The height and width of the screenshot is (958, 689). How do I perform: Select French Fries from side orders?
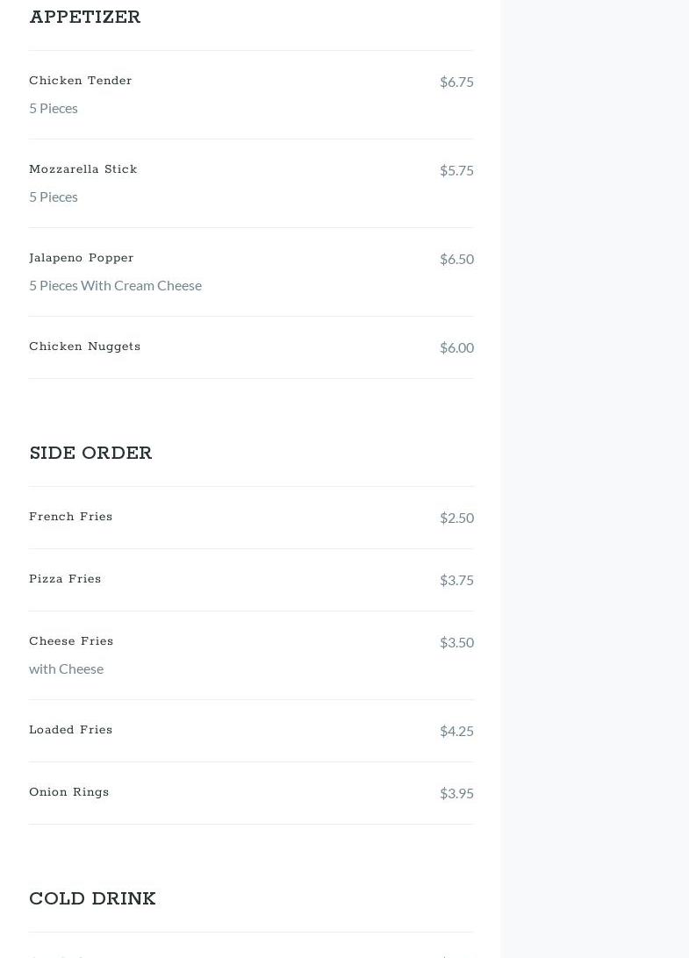71,517
